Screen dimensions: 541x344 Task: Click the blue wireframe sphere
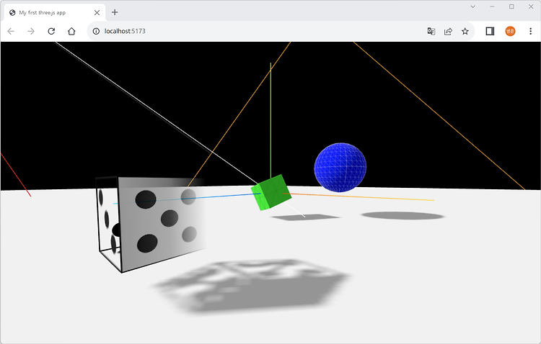click(340, 168)
